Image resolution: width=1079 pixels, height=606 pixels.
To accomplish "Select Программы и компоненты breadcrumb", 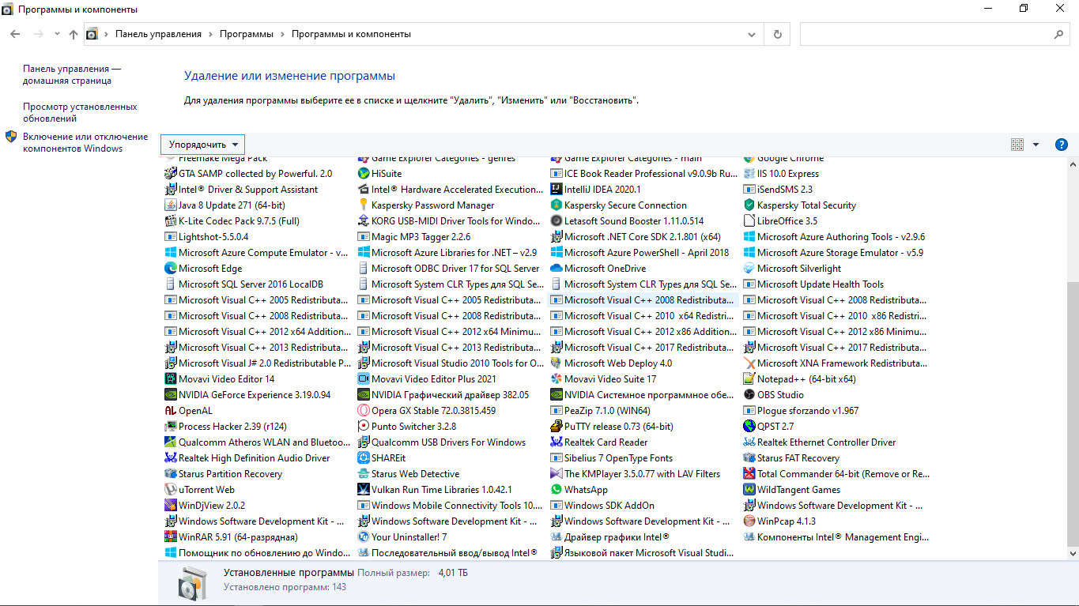I will click(x=351, y=35).
